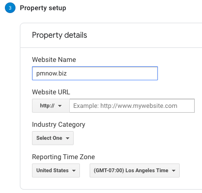The width and height of the screenshot is (202, 193).
Task: Click the arrow icon beside http://
Action: tap(60, 106)
